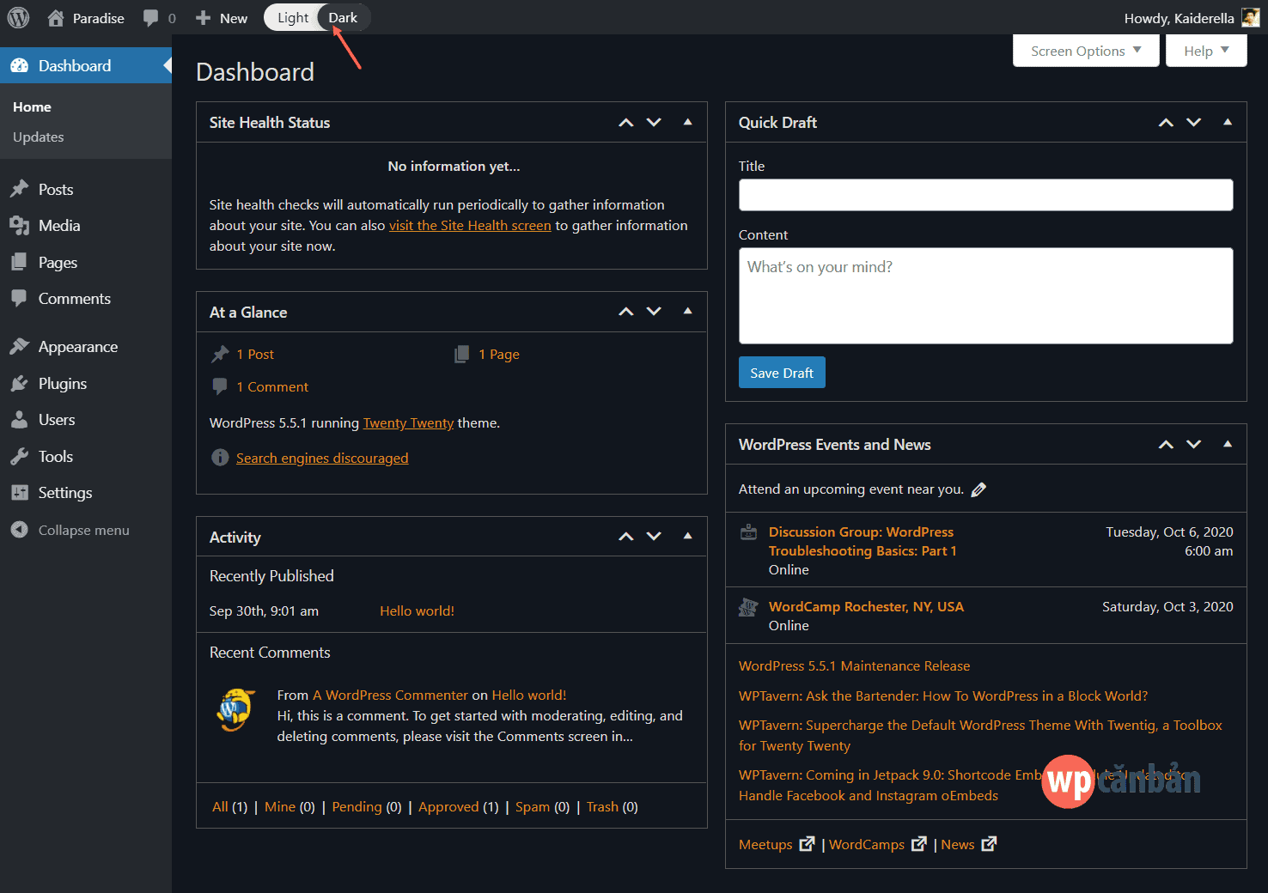Click the pencil icon to edit event location
Image resolution: width=1268 pixels, height=893 pixels.
978,489
